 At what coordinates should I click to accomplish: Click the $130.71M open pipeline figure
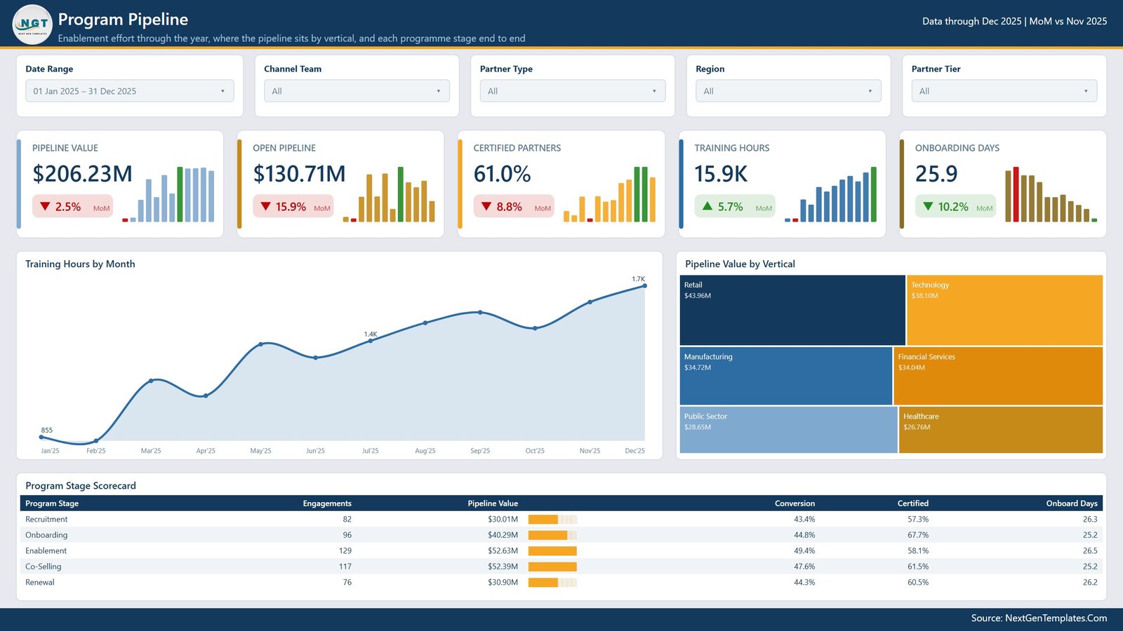point(299,174)
